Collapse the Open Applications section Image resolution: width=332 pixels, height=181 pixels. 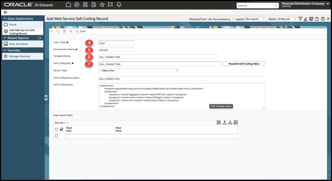[x=5, y=19]
